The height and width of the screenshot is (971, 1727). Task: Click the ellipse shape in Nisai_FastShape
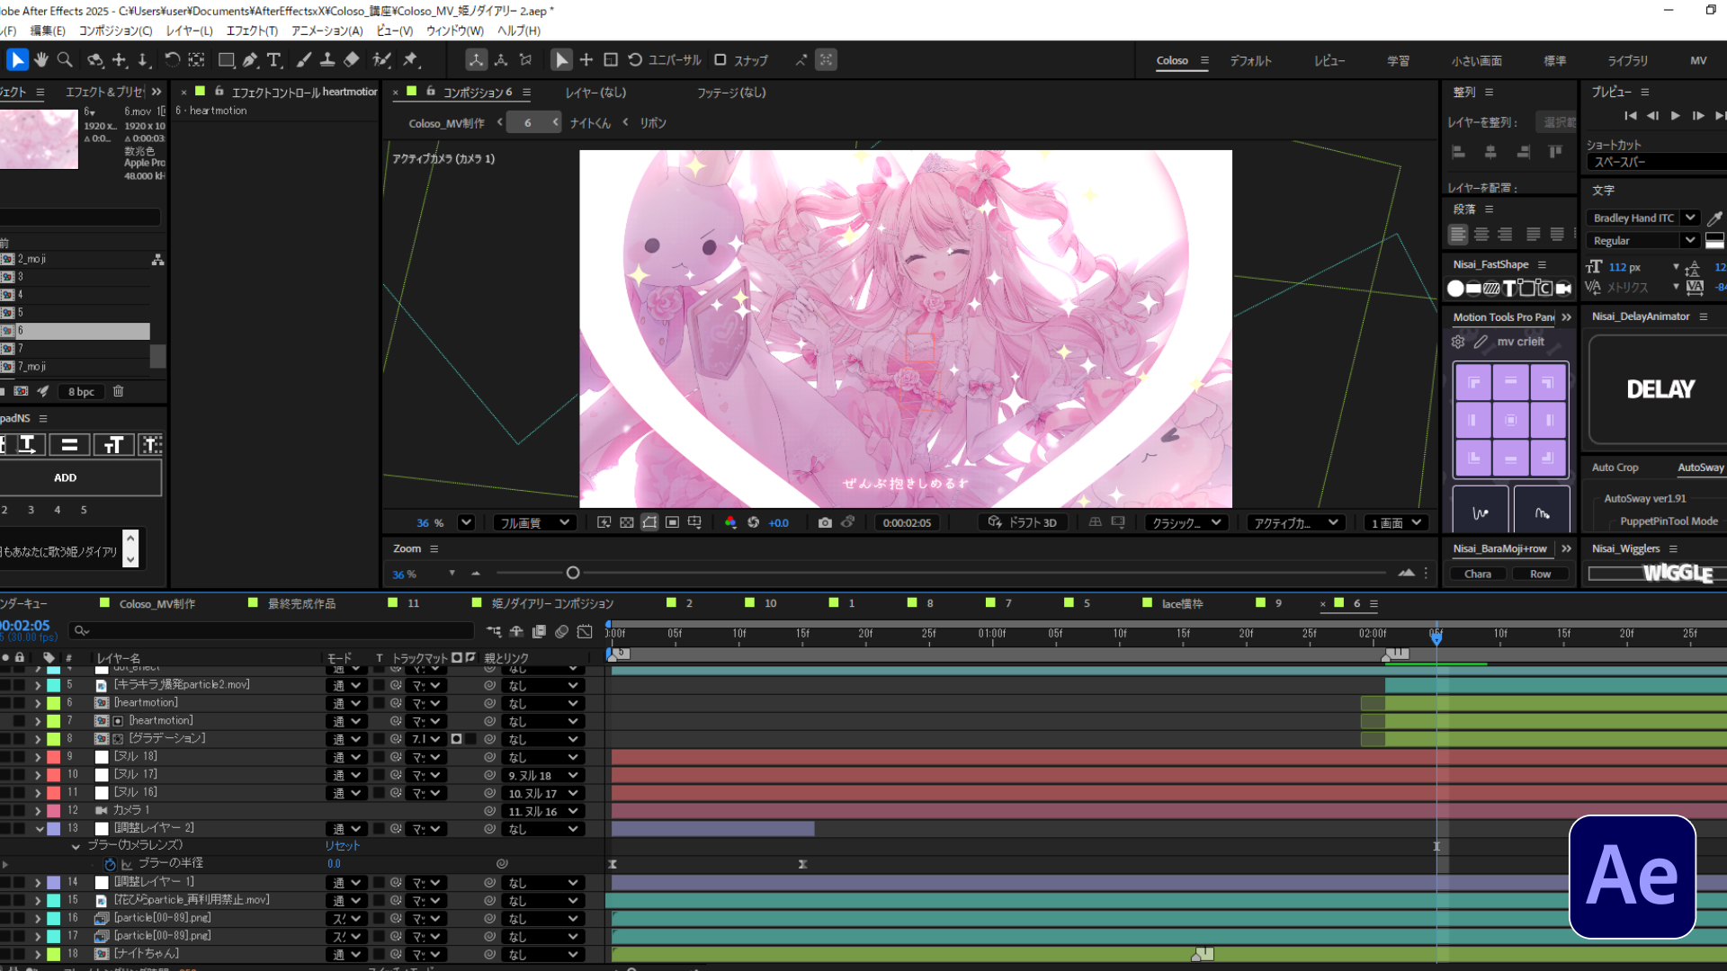point(1455,289)
